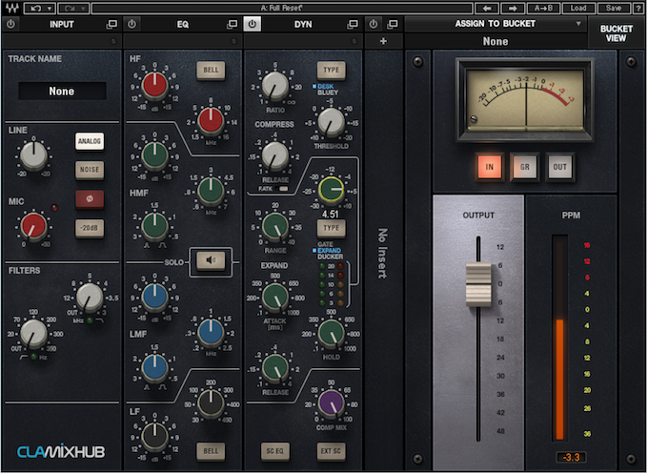Click the HF red gain knob
648x474 pixels.
point(154,85)
